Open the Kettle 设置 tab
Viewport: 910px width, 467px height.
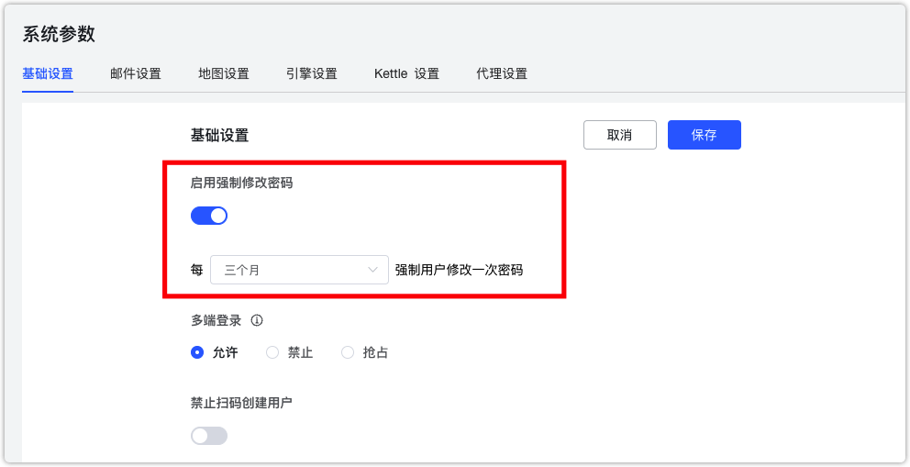coord(406,74)
